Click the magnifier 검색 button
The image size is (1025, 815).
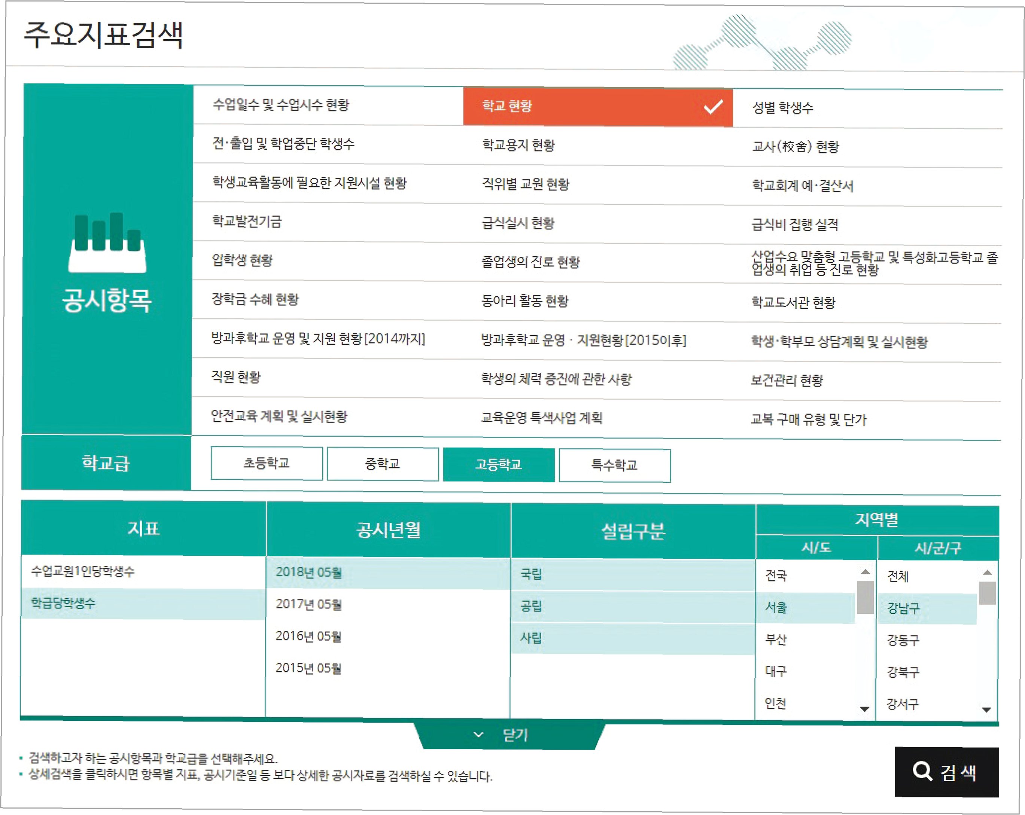(946, 772)
